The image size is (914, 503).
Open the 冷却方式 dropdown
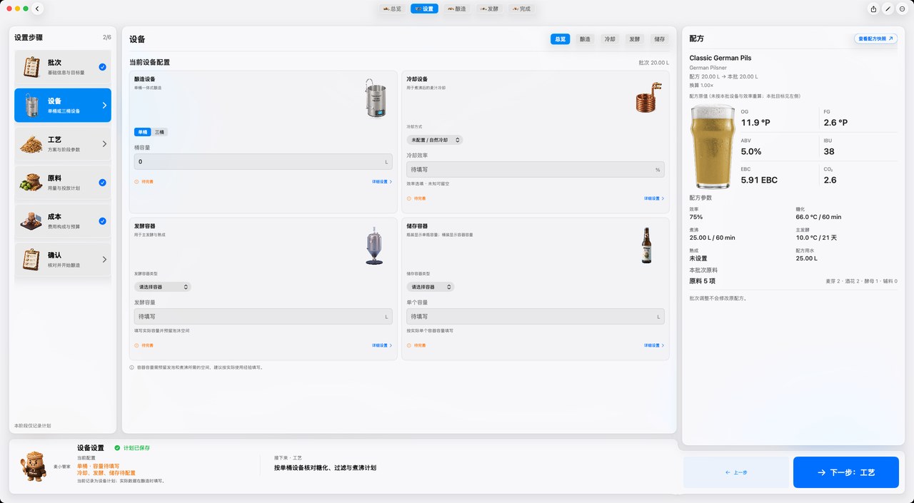point(435,140)
